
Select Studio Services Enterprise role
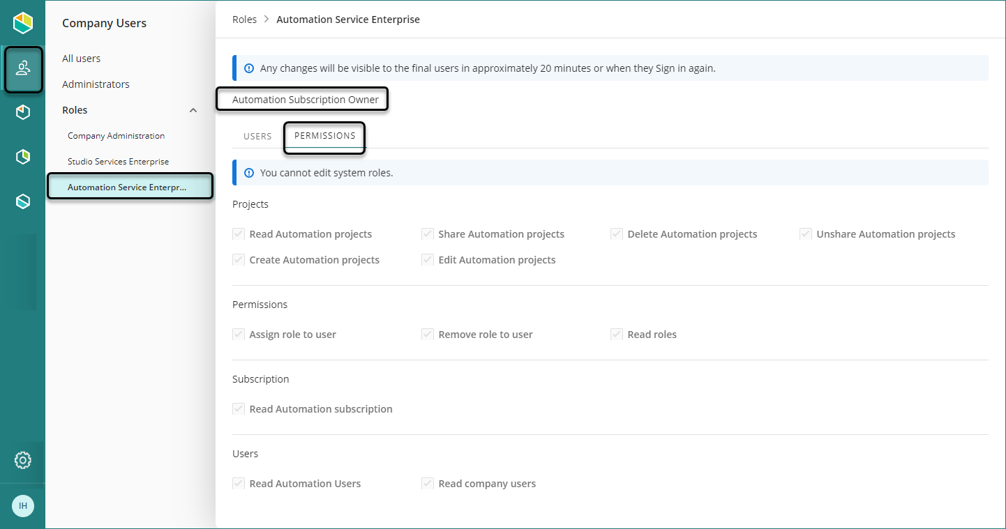tap(118, 162)
